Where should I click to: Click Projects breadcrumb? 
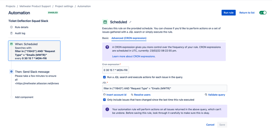(x=11, y=6)
